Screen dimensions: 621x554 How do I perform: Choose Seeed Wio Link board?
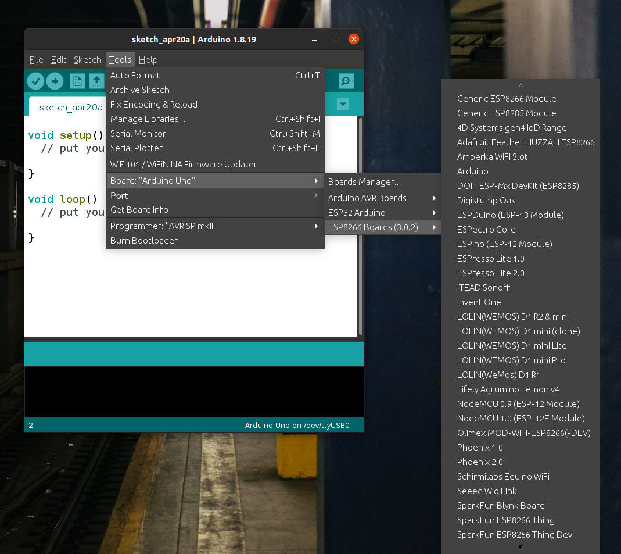pyautogui.click(x=521, y=491)
